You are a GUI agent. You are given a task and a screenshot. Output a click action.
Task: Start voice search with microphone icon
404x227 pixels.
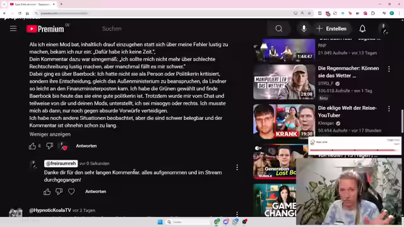tap(304, 28)
